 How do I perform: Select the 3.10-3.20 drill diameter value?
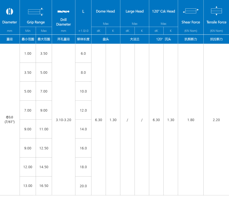[63, 120]
